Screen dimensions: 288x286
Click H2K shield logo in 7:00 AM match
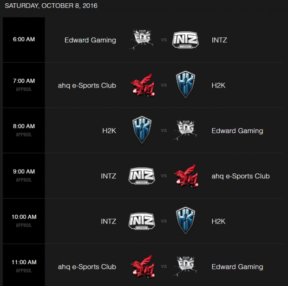pyautogui.click(x=186, y=85)
